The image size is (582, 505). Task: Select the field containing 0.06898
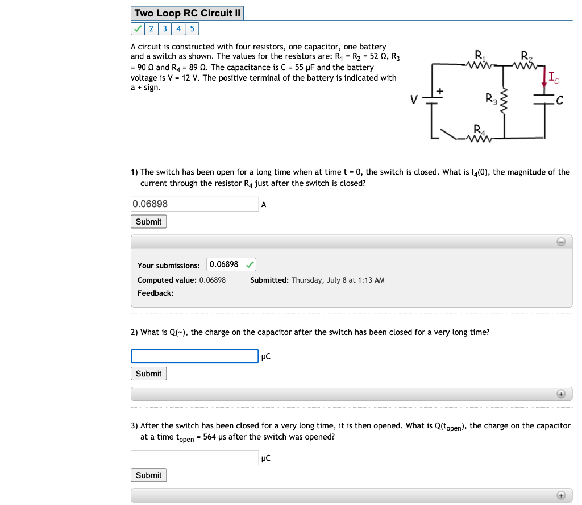pos(194,204)
